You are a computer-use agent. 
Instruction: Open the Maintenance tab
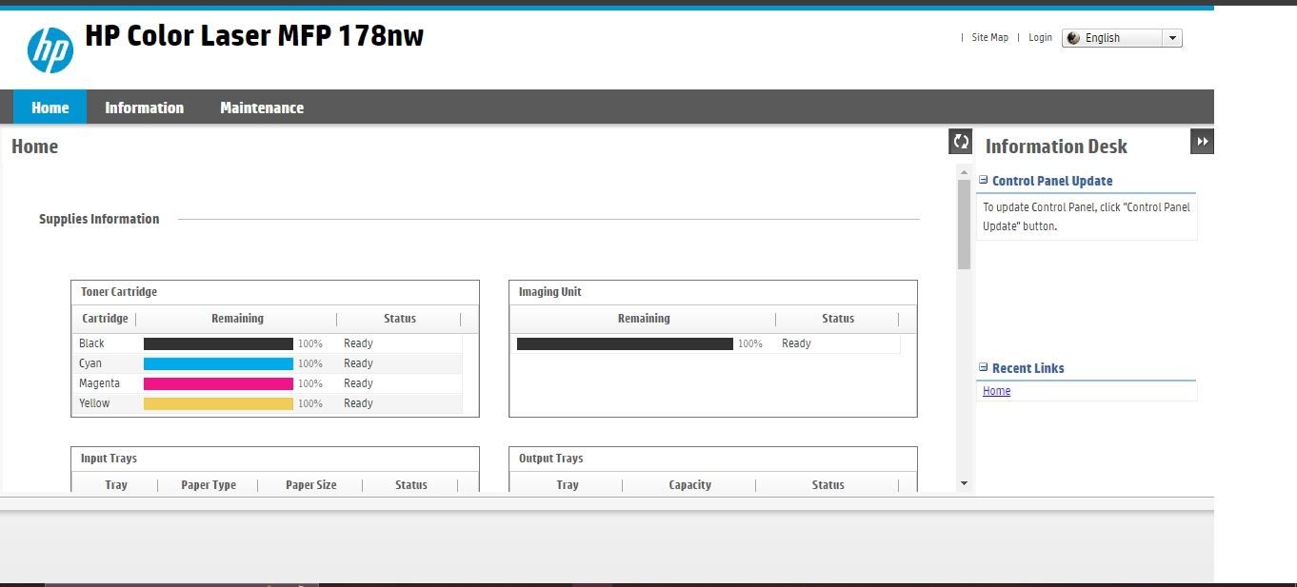coord(261,107)
